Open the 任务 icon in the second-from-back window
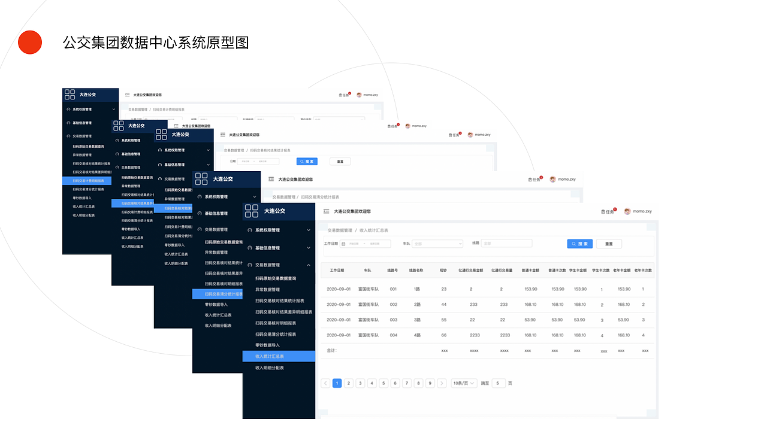 pyautogui.click(x=393, y=126)
